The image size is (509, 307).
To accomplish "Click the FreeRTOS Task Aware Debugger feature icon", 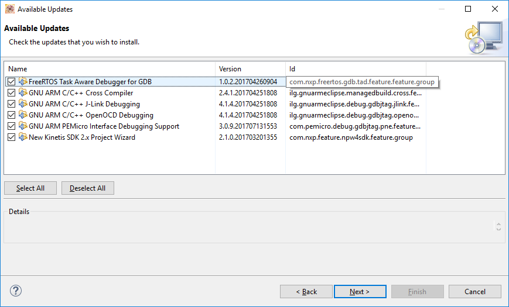I will [23, 82].
